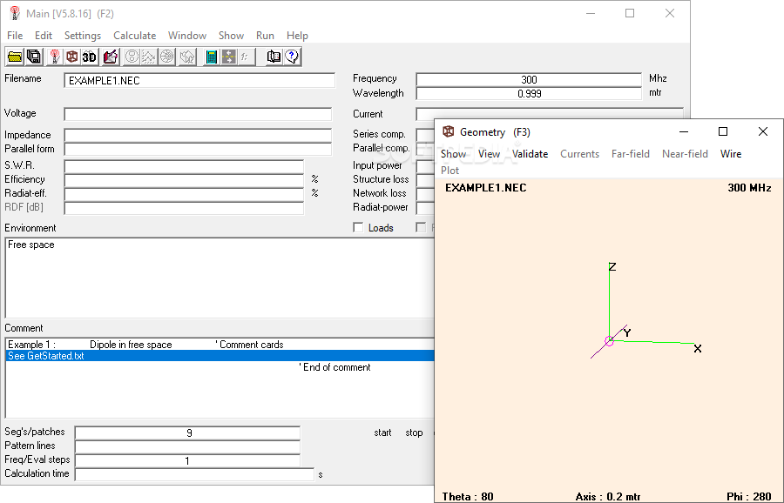Click the Geometry window's cube title icon
The height and width of the screenshot is (503, 784).
(449, 132)
